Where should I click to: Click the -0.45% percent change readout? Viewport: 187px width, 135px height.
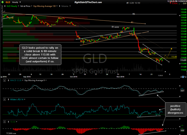pyautogui.click(x=174, y=3)
